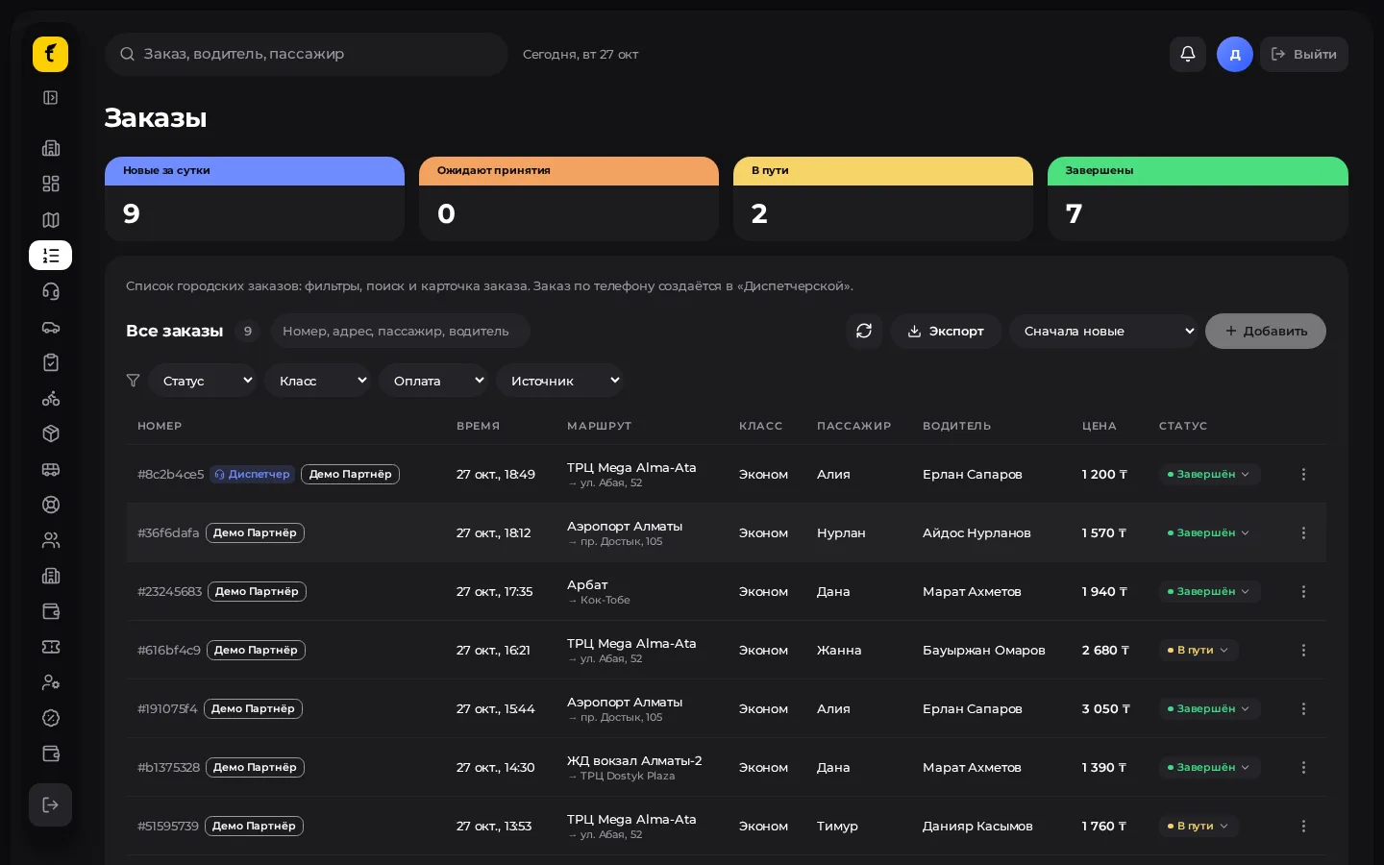This screenshot has width=1384, height=865.
Task: Open the bicycle courier icon in the sidebar
Action: [51, 398]
